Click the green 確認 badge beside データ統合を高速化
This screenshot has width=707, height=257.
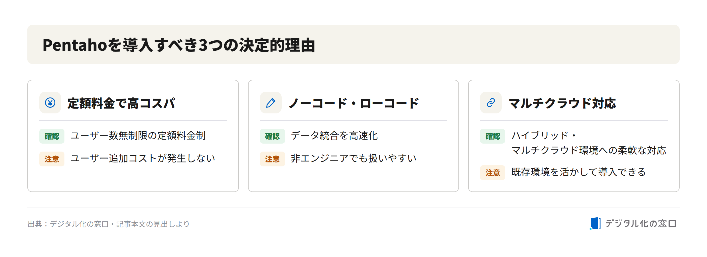(x=272, y=136)
